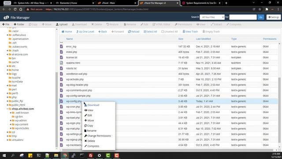Choose Move from context menu
The image size is (282, 159).
pyautogui.click(x=89, y=121)
